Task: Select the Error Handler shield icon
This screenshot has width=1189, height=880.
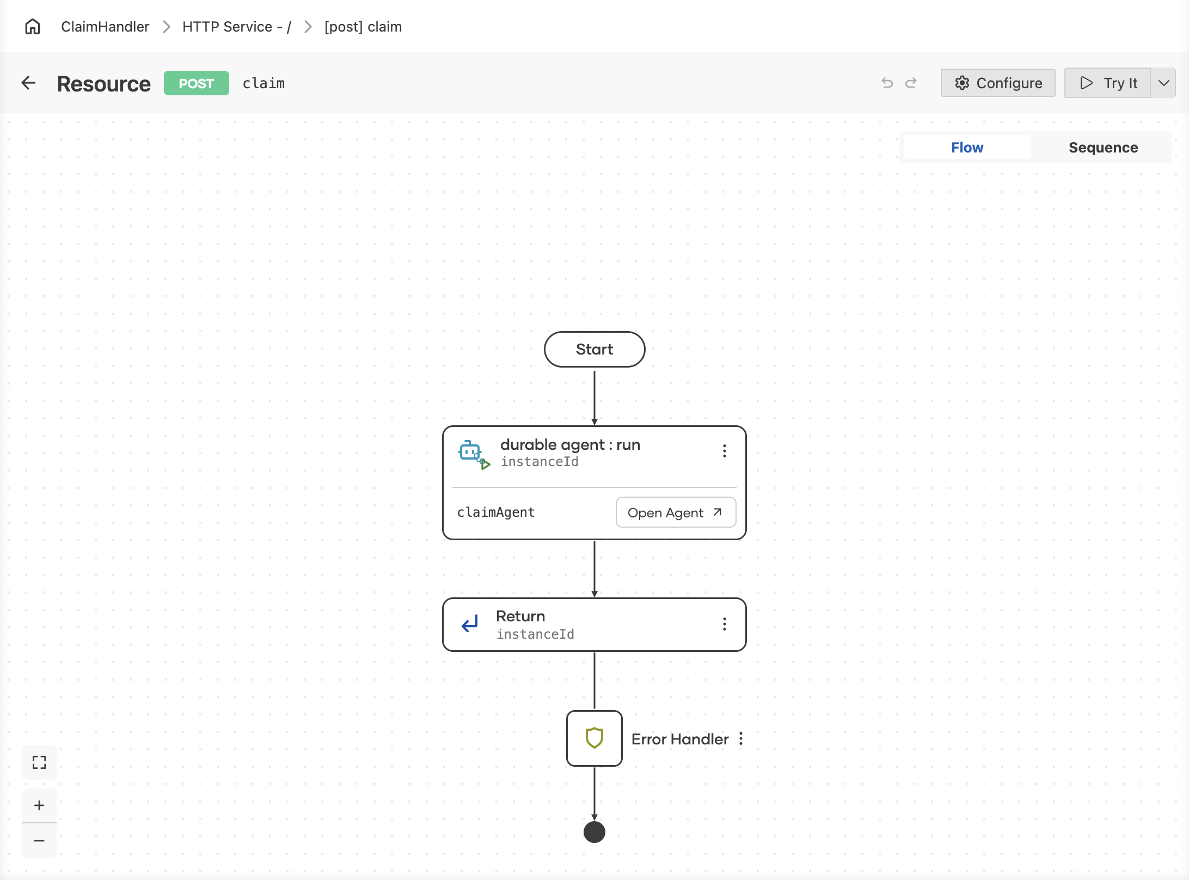Action: [x=594, y=738]
